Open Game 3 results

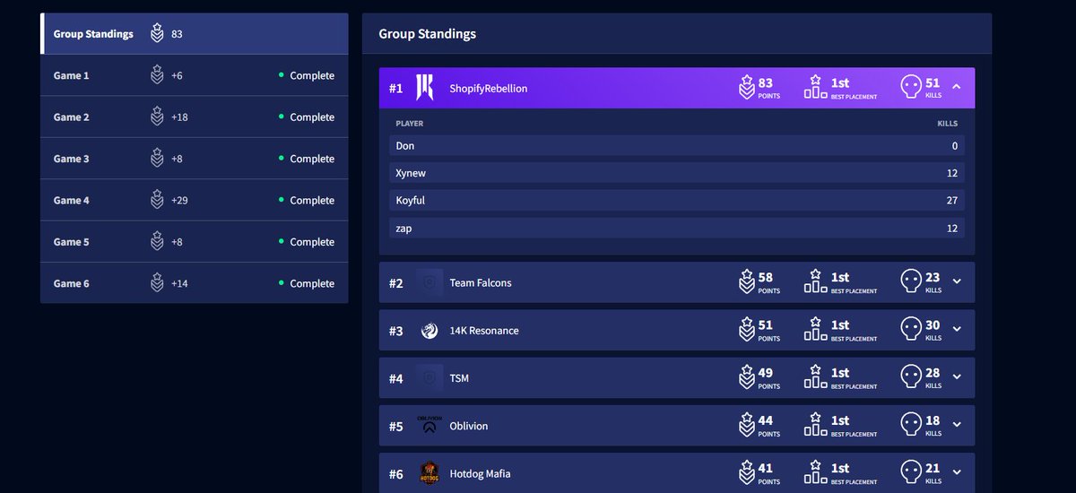(195, 159)
